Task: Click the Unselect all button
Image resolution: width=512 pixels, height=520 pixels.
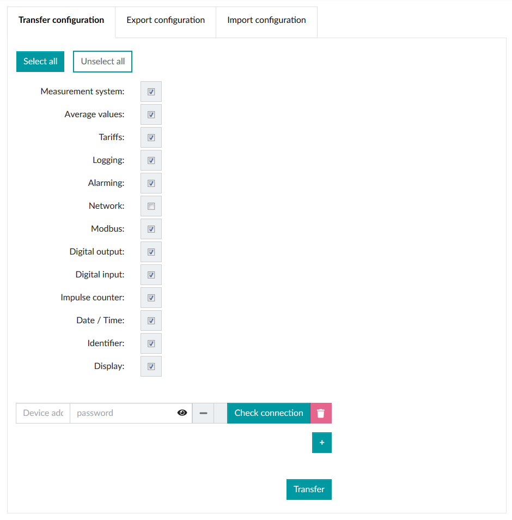Action: click(x=103, y=62)
